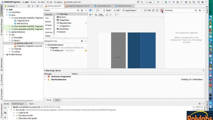Image resolution: width=213 pixels, height=120 pixels.
Task: Click the warning icon on frmOne_tv1 row
Action: coord(86,50)
